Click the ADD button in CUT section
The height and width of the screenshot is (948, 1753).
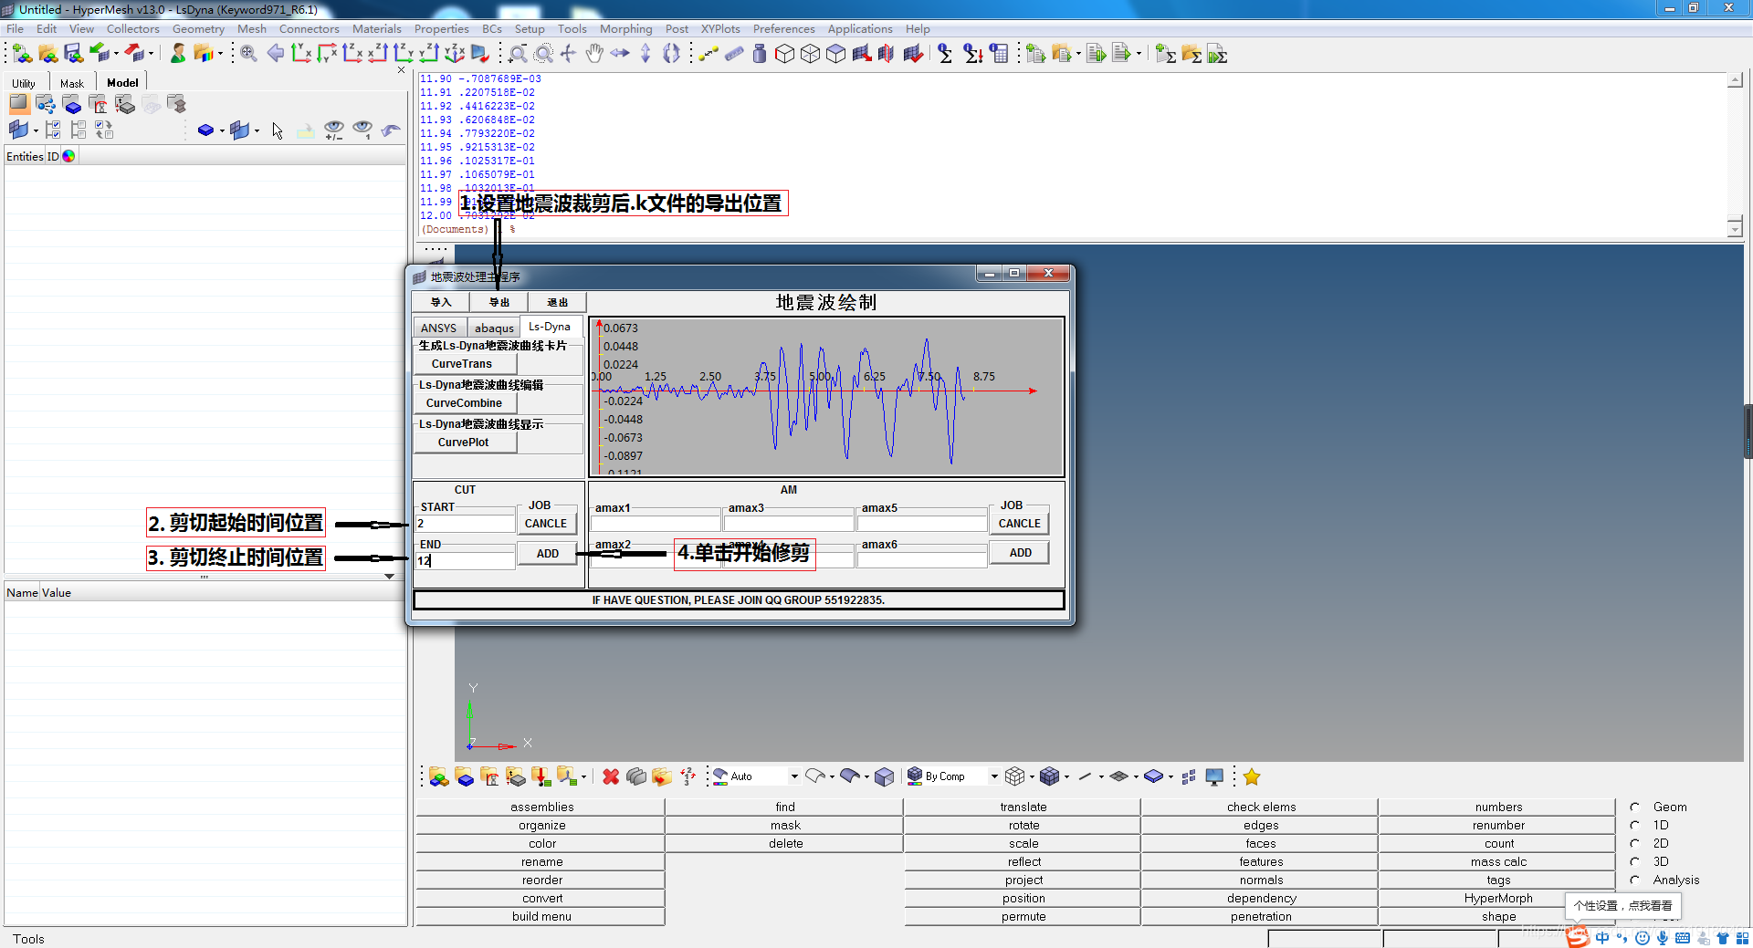[547, 553]
